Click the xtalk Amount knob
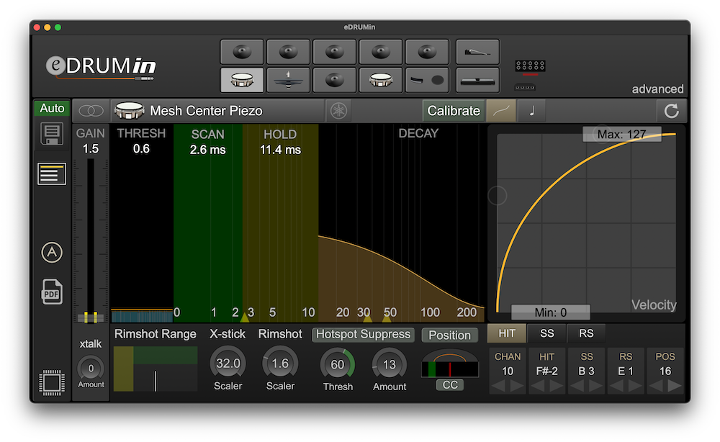Image resolution: width=720 pixels, height=442 pixels. click(91, 368)
